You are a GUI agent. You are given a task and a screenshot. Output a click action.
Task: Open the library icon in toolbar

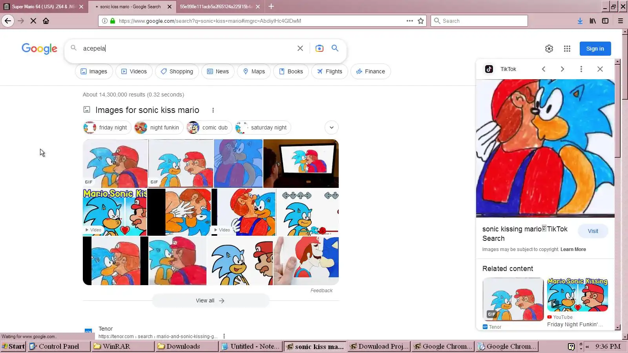[x=593, y=21]
